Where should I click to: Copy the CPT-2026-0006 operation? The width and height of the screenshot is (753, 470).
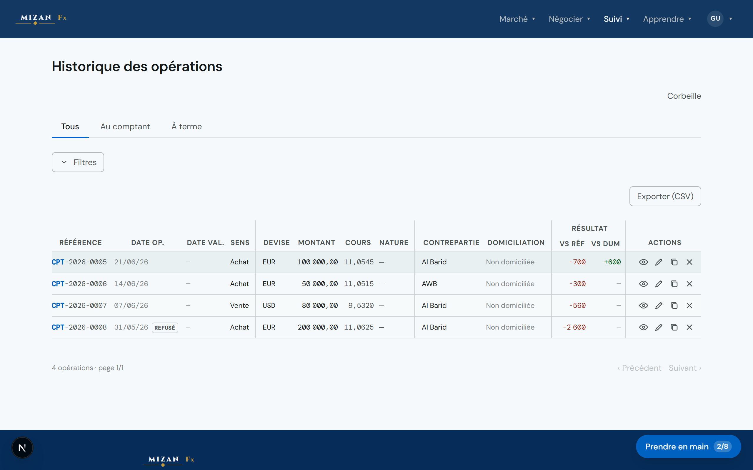(x=674, y=284)
